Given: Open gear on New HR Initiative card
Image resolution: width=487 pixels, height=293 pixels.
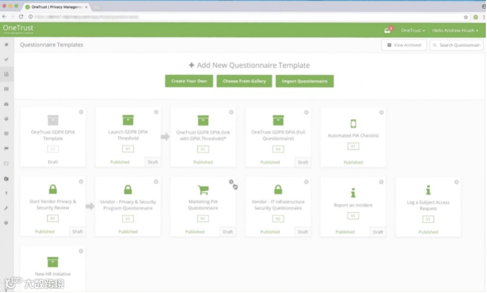Looking at the screenshot, I should click(x=81, y=251).
